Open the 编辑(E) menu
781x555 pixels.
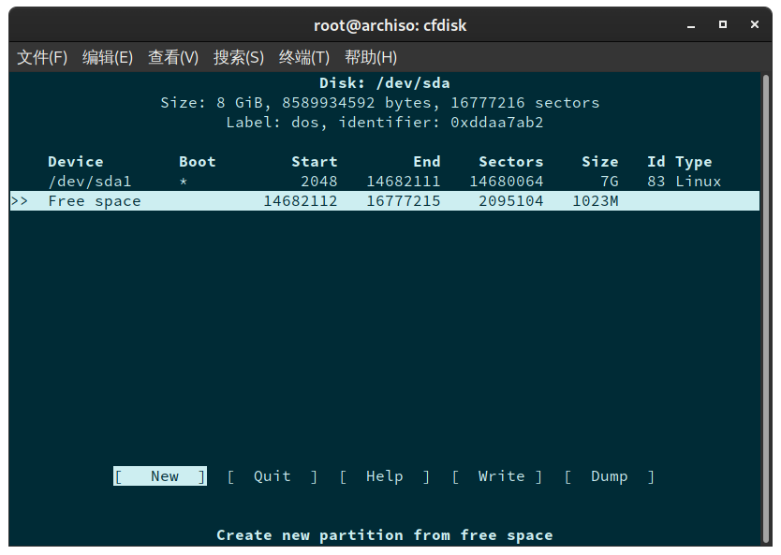tap(107, 57)
